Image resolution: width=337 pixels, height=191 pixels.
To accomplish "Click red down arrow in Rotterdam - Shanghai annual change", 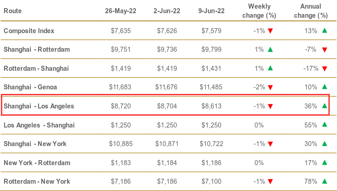I will click(x=324, y=69).
